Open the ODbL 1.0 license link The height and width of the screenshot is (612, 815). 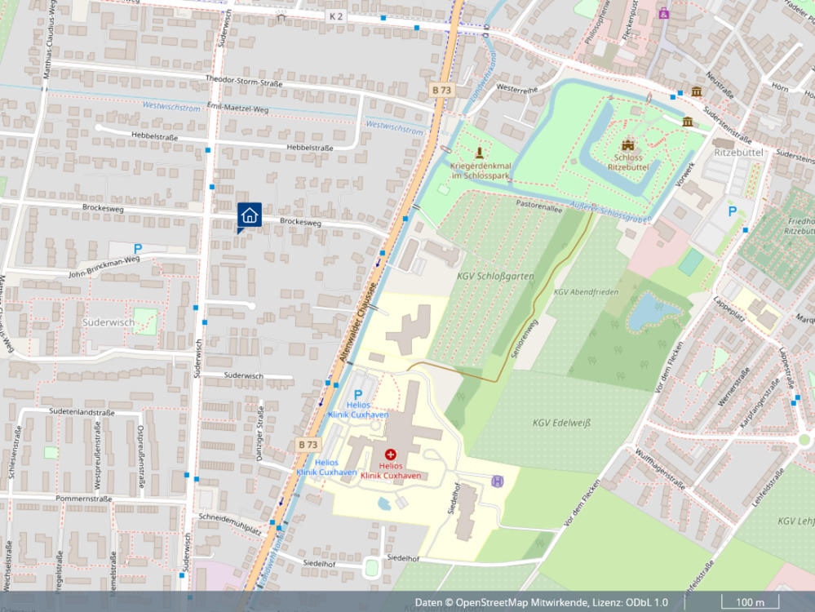click(x=646, y=602)
